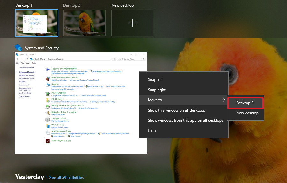Viewport: 287px width, 183px height.
Task: Switch to Desktop 1 thumbnail
Action: [x=37, y=23]
